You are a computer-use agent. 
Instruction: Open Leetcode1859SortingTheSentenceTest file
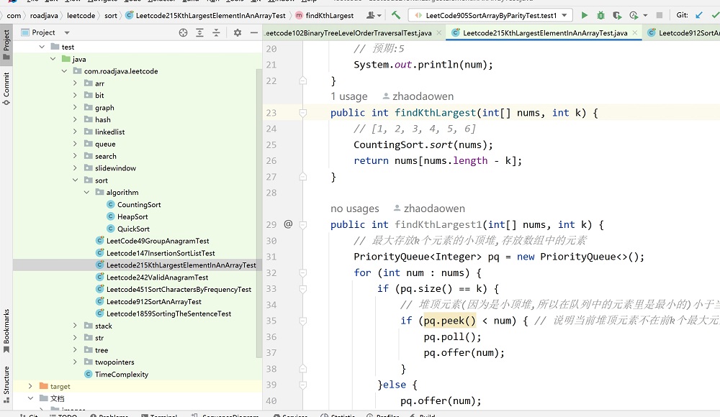click(168, 313)
